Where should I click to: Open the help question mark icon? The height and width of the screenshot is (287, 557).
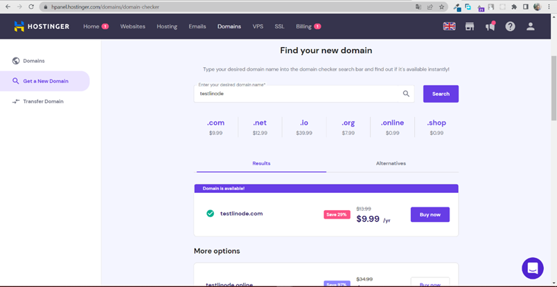[x=510, y=26]
